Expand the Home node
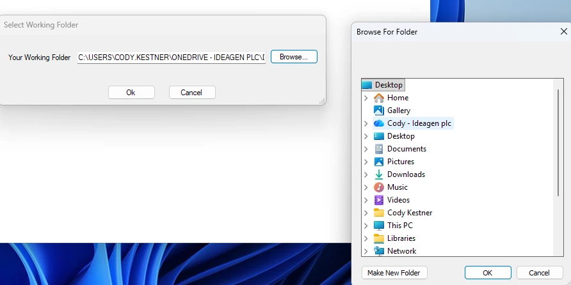Viewport: 571px width, 285px height. click(366, 98)
